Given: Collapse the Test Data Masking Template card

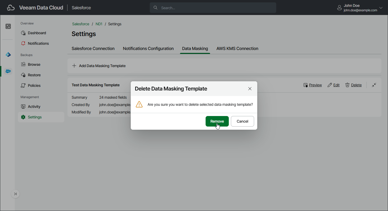Looking at the screenshot, I should (374, 85).
